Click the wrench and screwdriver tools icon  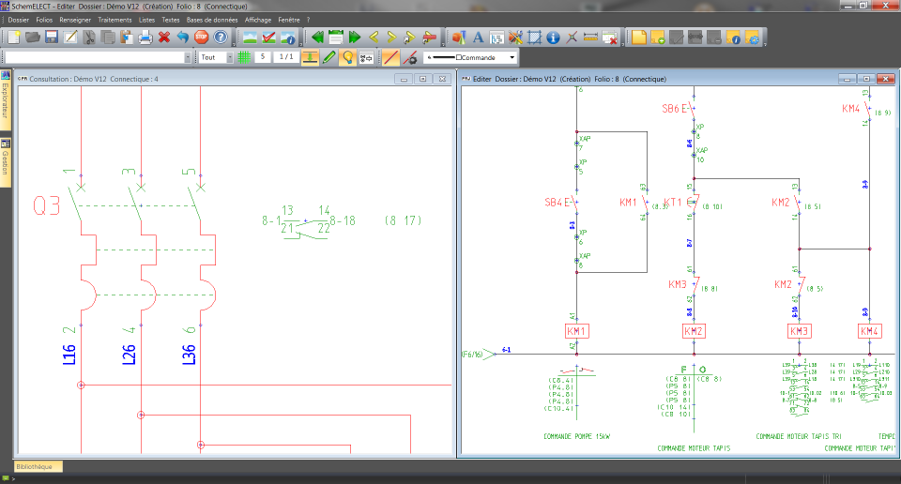515,38
